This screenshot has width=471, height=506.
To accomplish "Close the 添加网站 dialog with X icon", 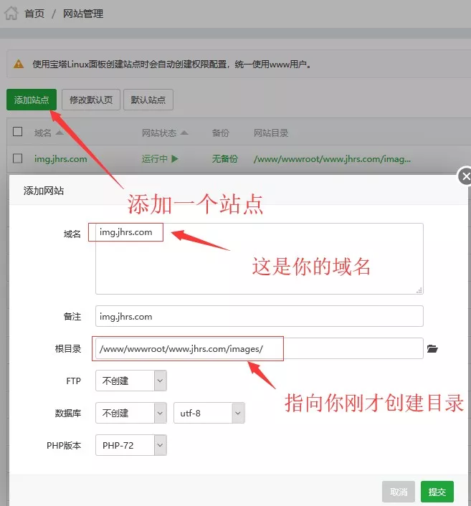I will (x=465, y=176).
